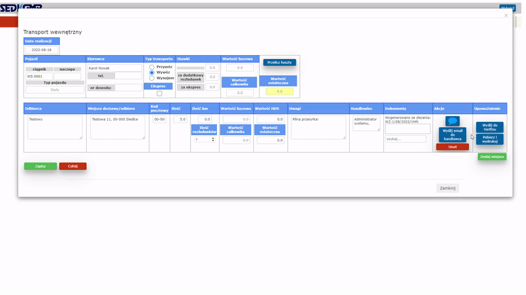Click the empty naczepa input field
Screen dimensions: 526x295
coord(68,76)
